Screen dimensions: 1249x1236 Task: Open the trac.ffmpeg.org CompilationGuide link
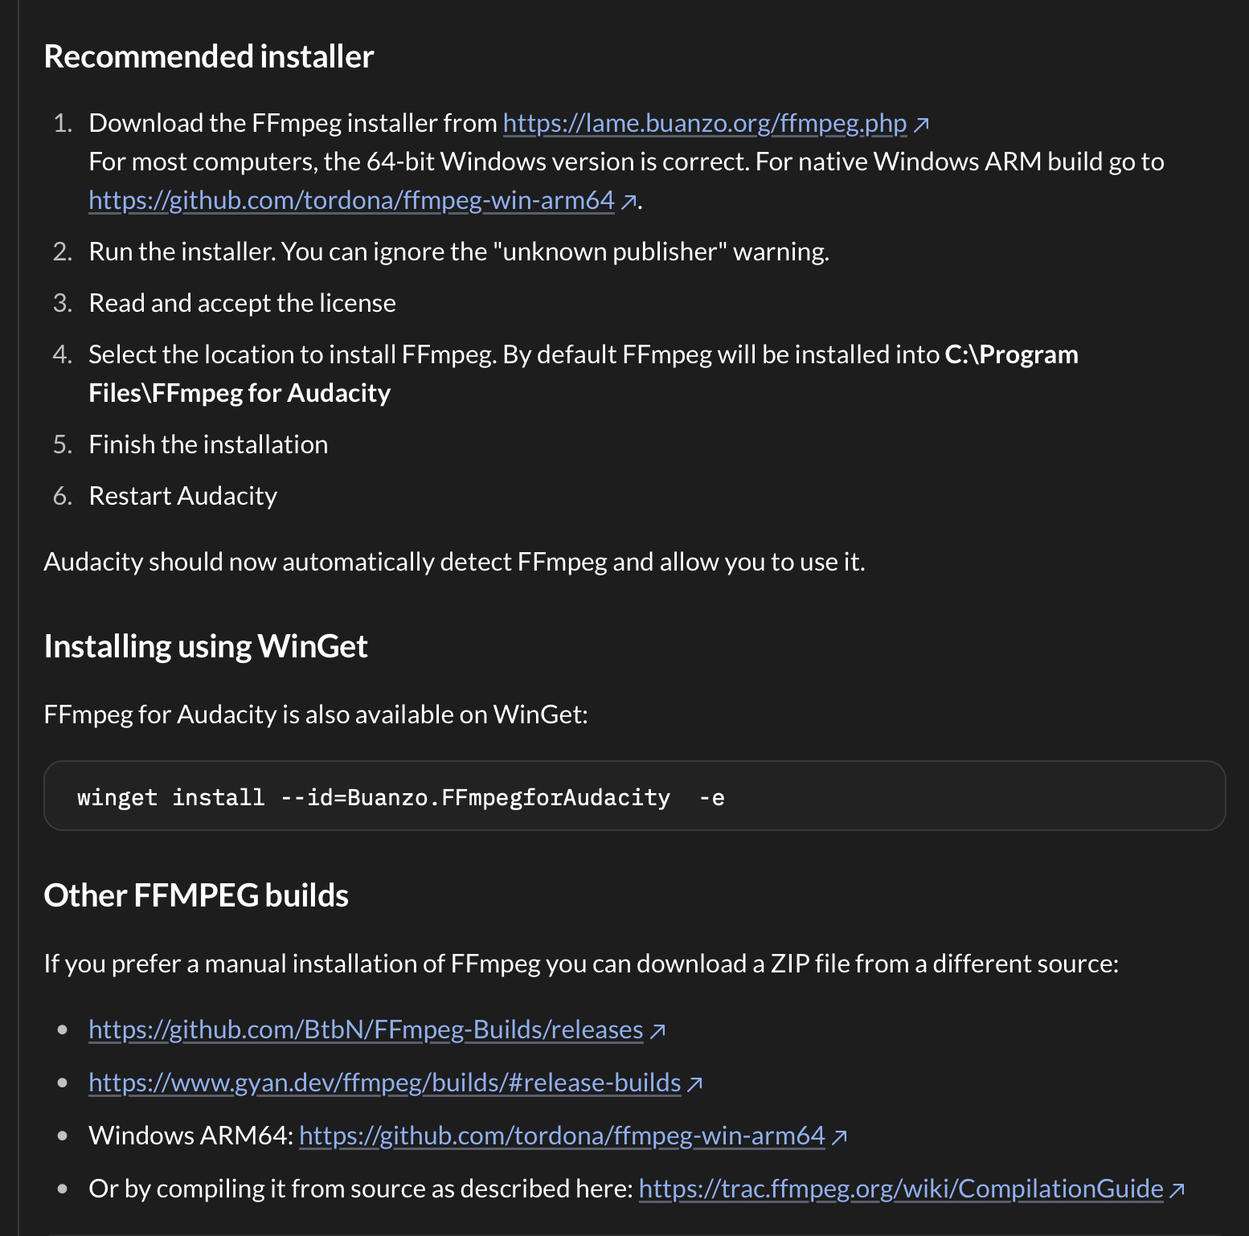pos(900,1189)
